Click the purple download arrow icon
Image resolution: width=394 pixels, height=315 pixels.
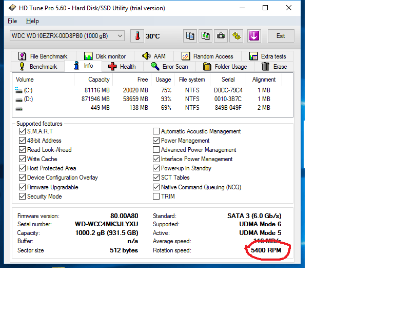(x=254, y=36)
